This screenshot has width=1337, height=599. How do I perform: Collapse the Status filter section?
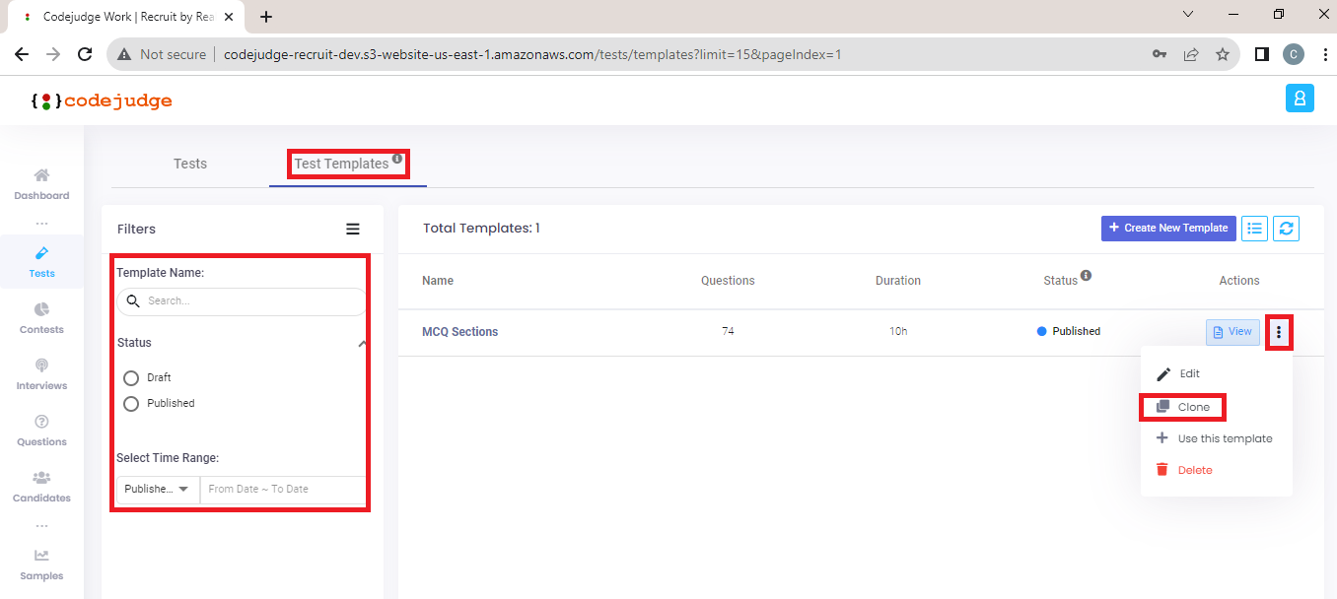coord(361,343)
